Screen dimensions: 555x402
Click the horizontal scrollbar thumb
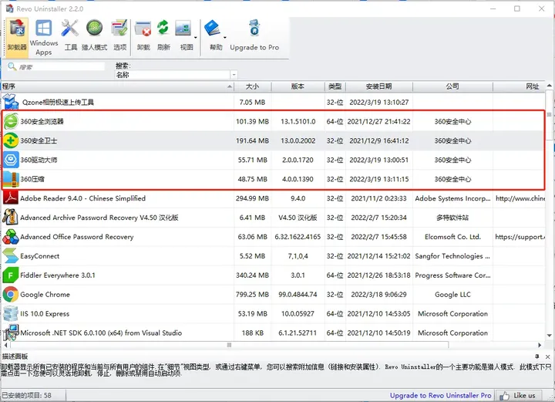tap(230, 345)
